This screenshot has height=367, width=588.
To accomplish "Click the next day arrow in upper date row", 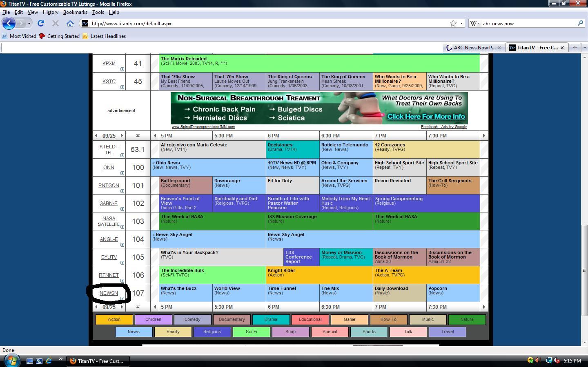I will pyautogui.click(x=122, y=136).
